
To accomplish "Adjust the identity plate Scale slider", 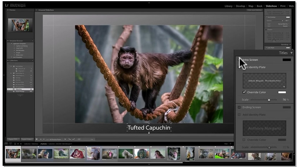I will point(269,100).
